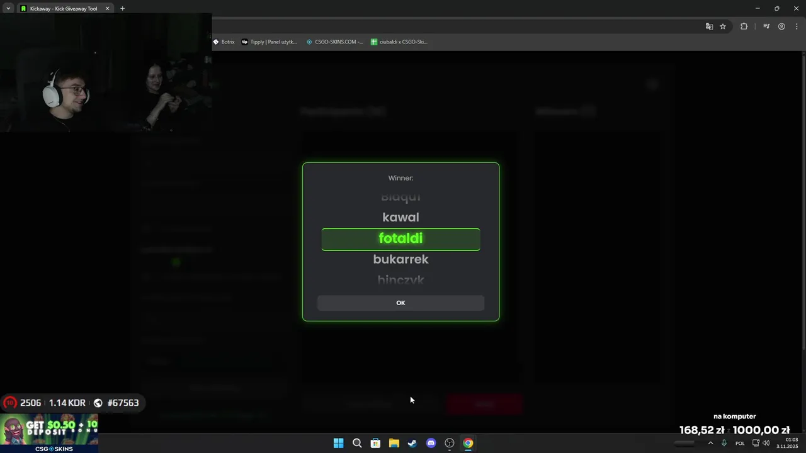Image resolution: width=806 pixels, height=453 pixels.
Task: Open the Chrome profile avatar menu
Action: click(x=781, y=26)
